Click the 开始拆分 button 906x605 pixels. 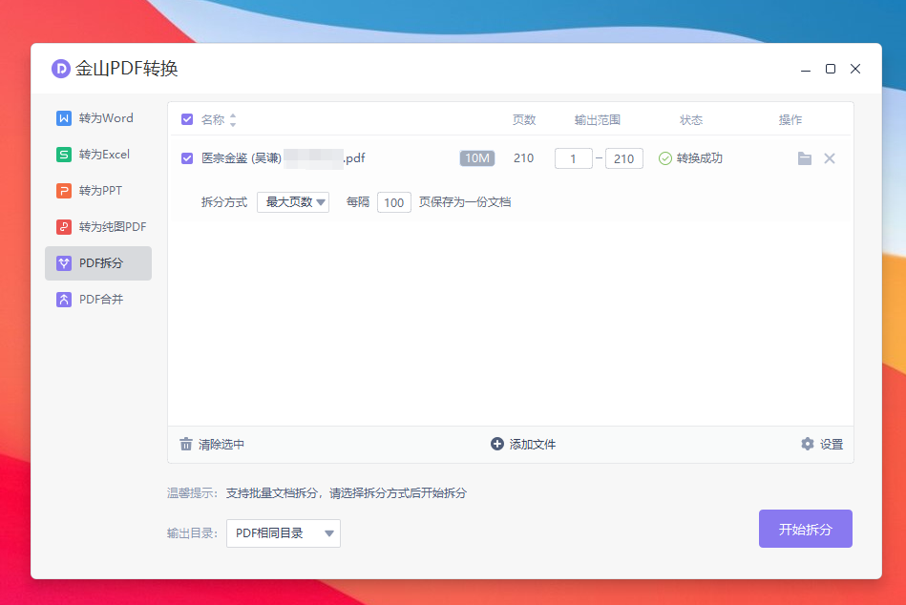(806, 529)
